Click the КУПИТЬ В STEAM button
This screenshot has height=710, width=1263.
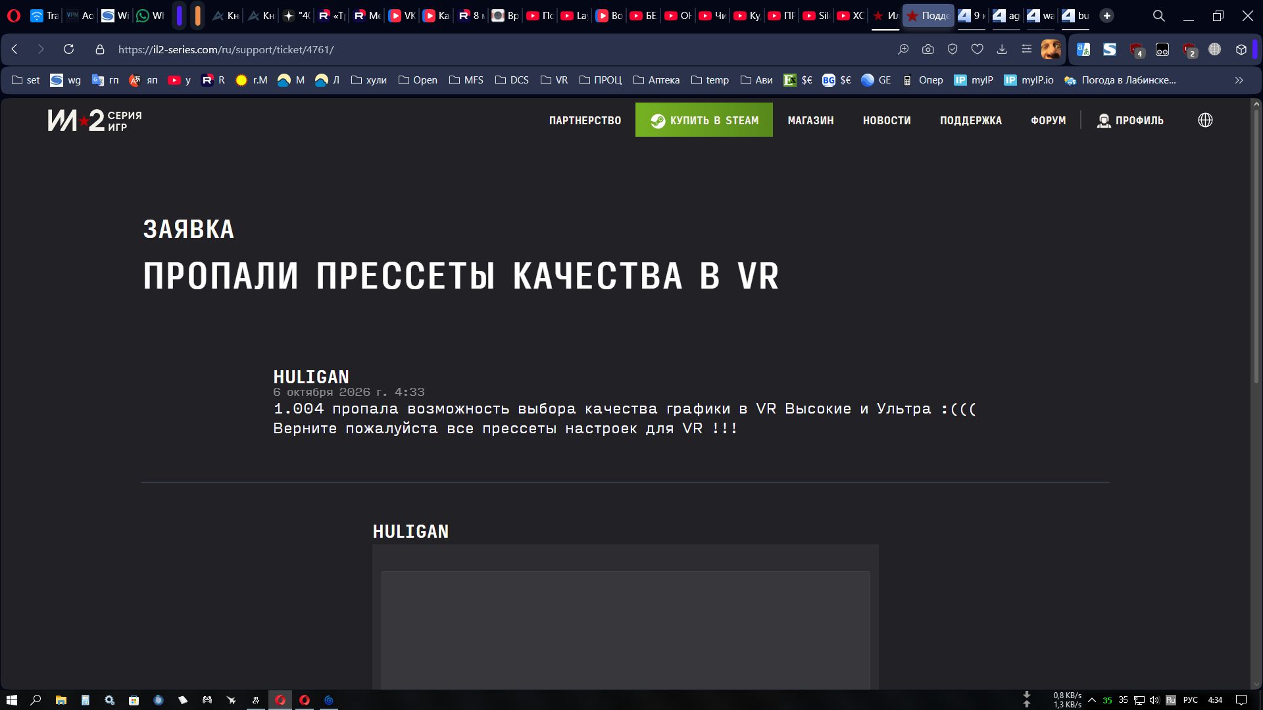point(704,120)
